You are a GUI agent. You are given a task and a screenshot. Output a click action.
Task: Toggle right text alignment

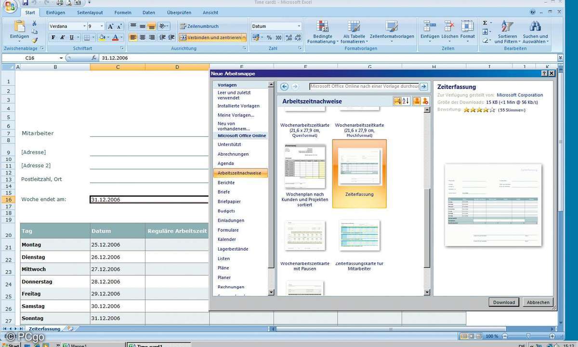click(x=152, y=37)
